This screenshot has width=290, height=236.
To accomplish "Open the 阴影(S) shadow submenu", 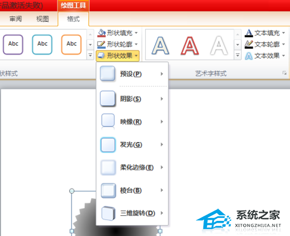I will coord(132,99).
